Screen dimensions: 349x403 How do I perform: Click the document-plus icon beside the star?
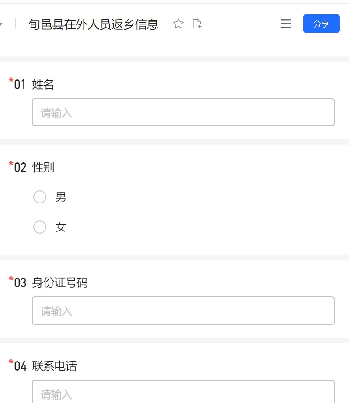pos(197,24)
